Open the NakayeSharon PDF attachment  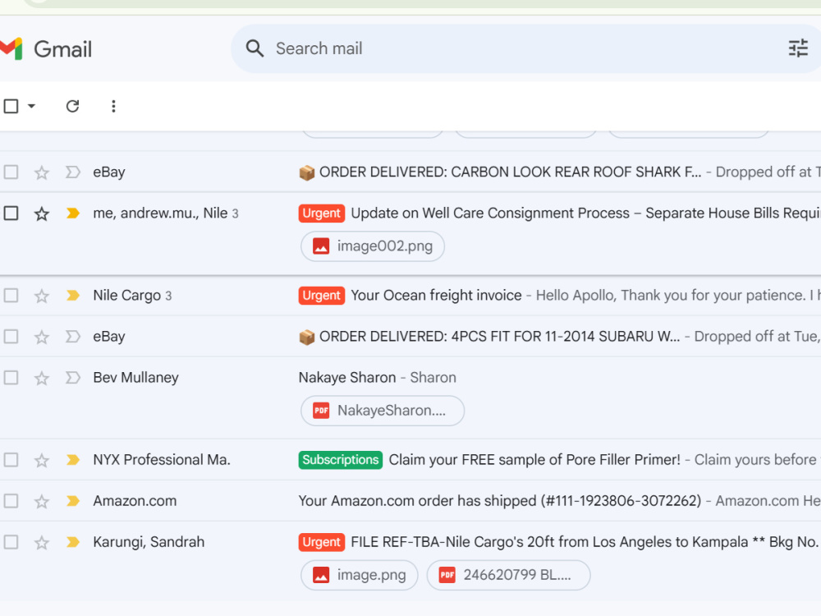tap(383, 411)
